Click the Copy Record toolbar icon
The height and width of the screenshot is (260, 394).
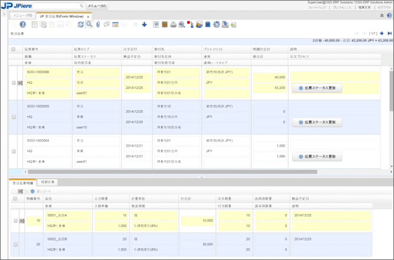pos(43,24)
